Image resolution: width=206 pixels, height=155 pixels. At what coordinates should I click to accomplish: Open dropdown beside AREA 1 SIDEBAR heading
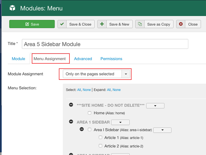coord(120,122)
